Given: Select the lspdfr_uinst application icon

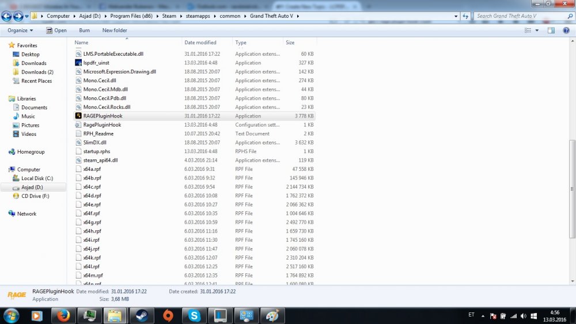Looking at the screenshot, I should click(x=78, y=63).
